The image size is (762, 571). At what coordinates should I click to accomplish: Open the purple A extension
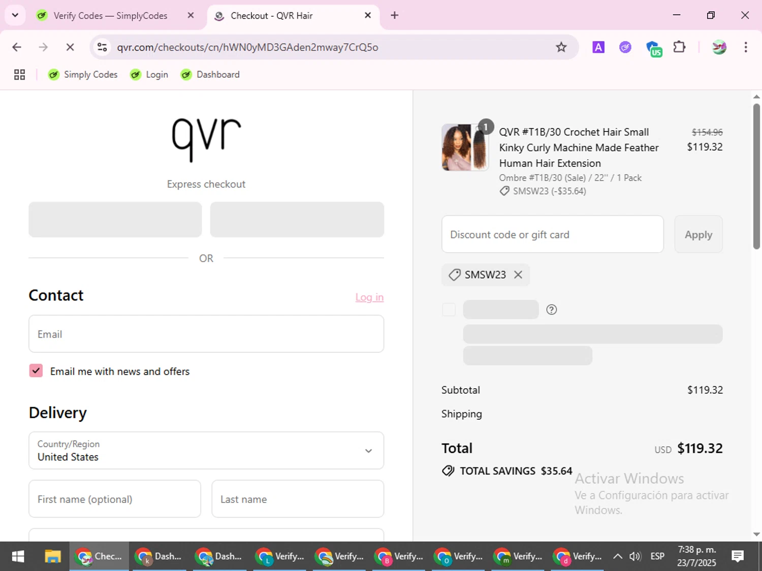coord(598,47)
